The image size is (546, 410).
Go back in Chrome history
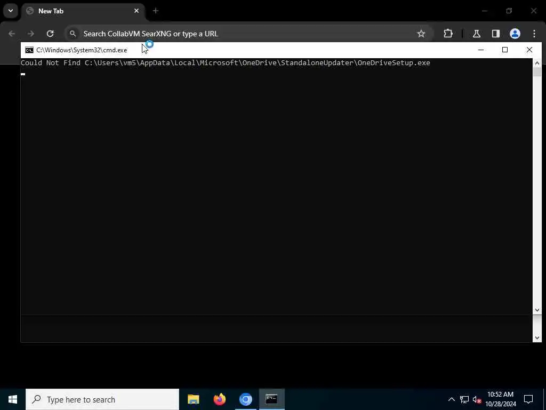tap(12, 34)
